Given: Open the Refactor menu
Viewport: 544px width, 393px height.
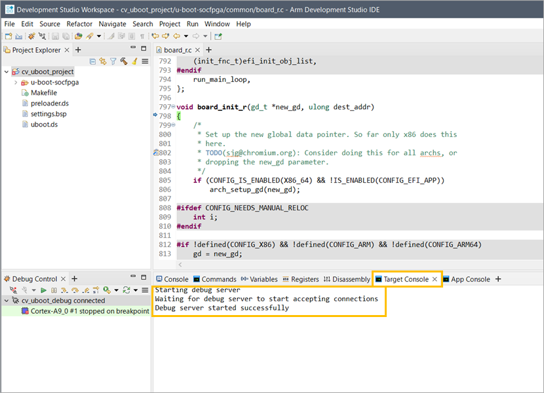Looking at the screenshot, I should pos(79,24).
